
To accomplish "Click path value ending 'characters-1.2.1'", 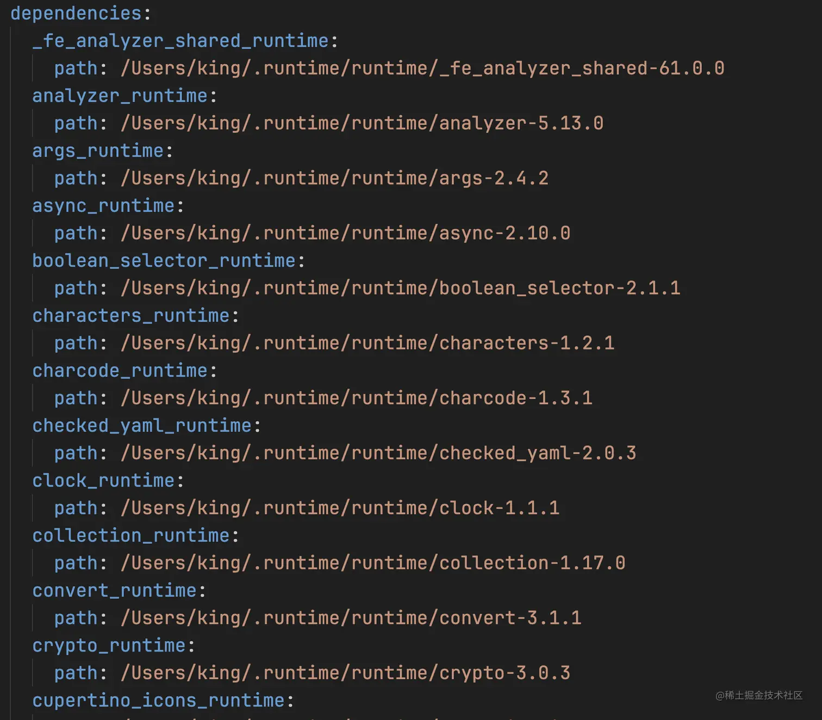I will click(368, 343).
